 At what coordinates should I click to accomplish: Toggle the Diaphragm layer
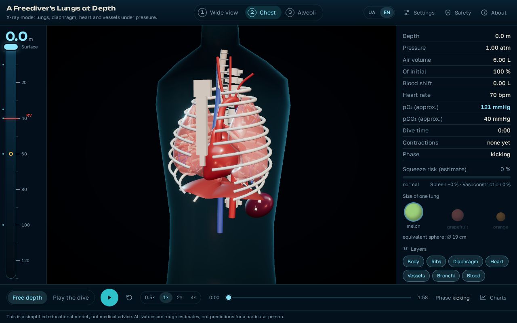click(x=466, y=262)
